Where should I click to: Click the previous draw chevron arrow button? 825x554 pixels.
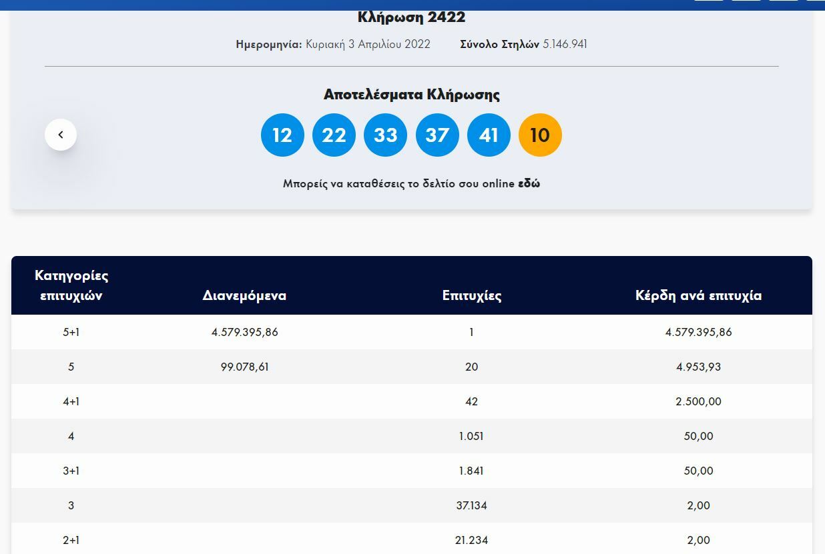[61, 135]
